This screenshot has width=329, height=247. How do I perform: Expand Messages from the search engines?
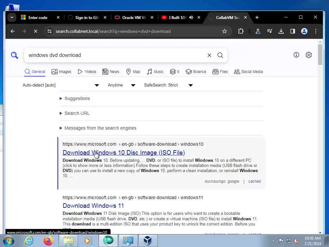(x=98, y=128)
